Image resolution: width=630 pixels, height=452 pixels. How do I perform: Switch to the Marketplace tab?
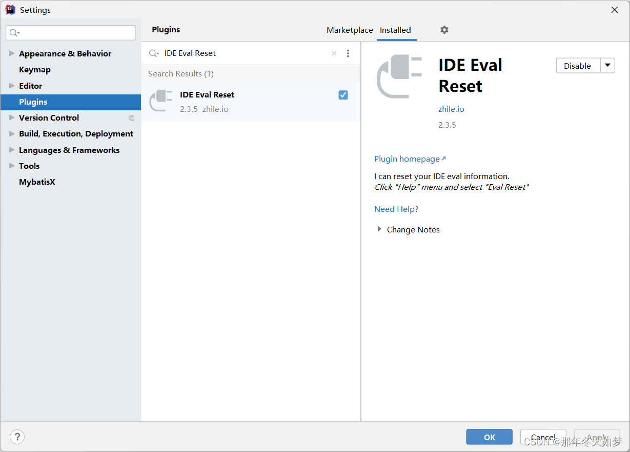pyautogui.click(x=350, y=30)
